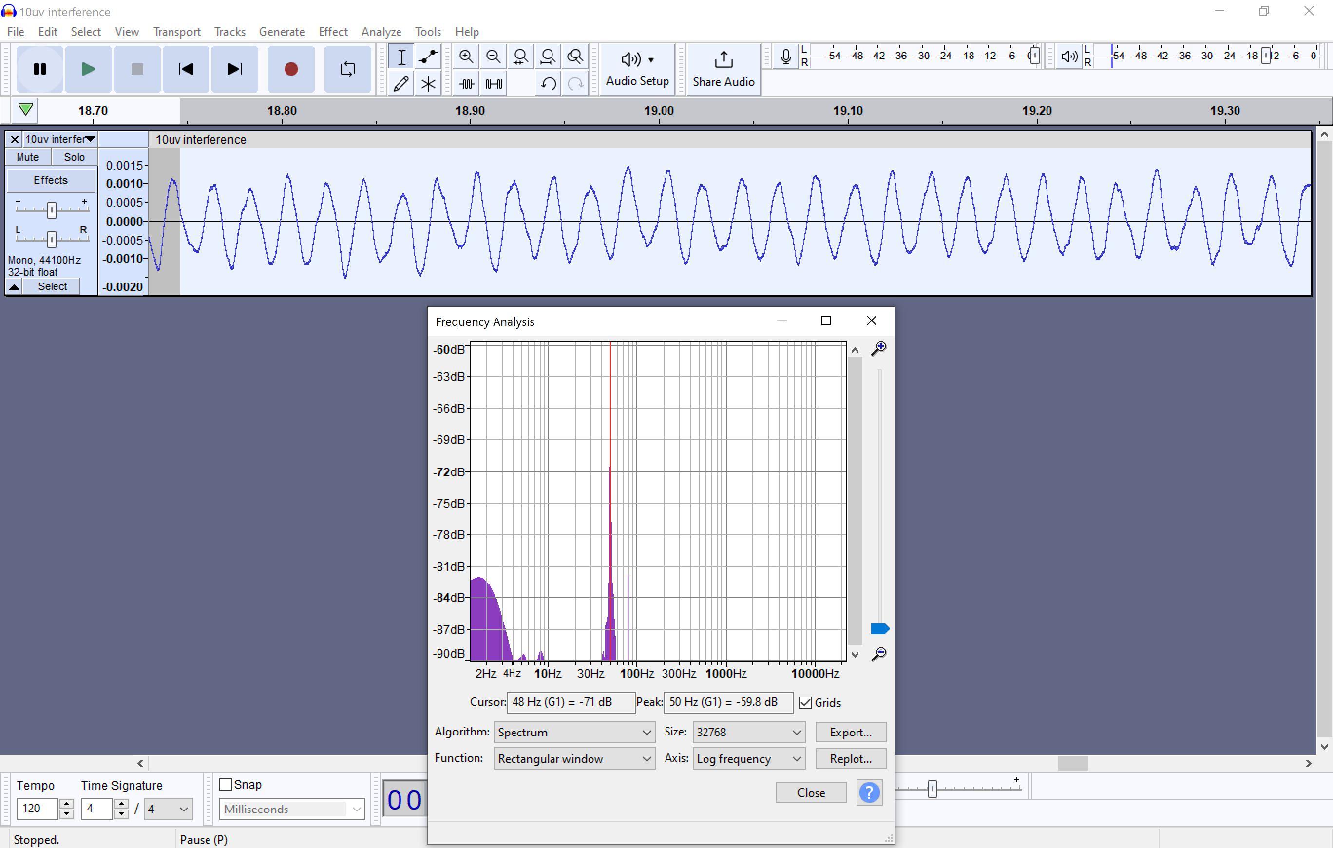Open the Audio Setup dropdown
The width and height of the screenshot is (1333, 848).
pos(637,69)
